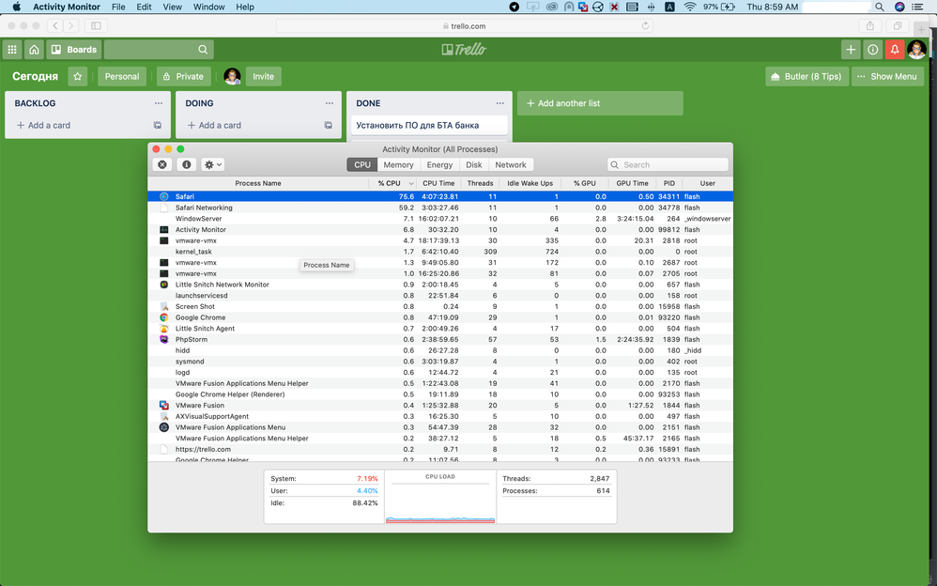Image resolution: width=937 pixels, height=586 pixels.
Task: Select the Safari Networking process row
Action: [x=440, y=208]
